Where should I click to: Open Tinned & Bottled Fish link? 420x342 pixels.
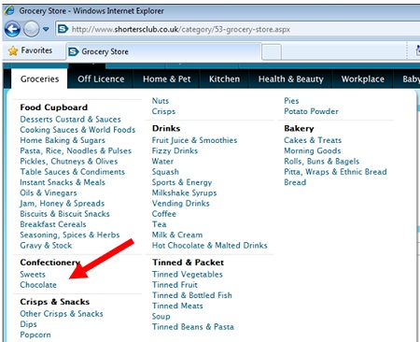(192, 295)
